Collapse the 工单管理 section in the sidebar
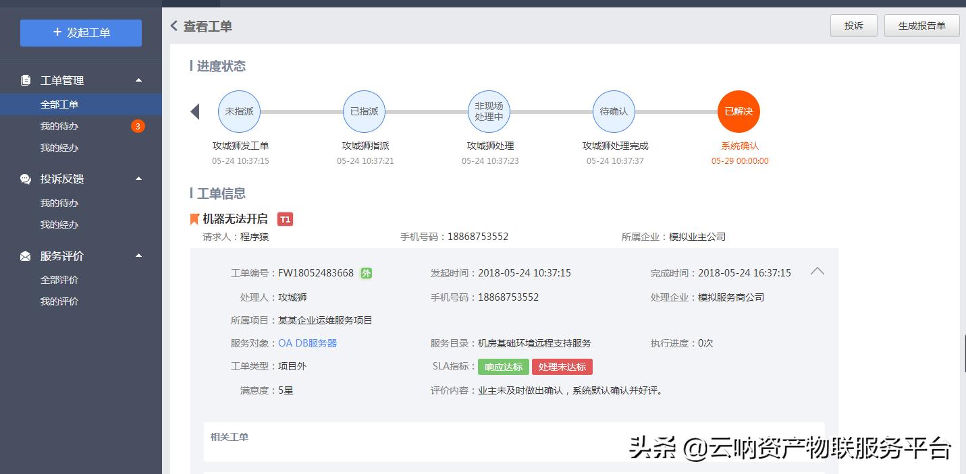966x474 pixels. [x=138, y=80]
